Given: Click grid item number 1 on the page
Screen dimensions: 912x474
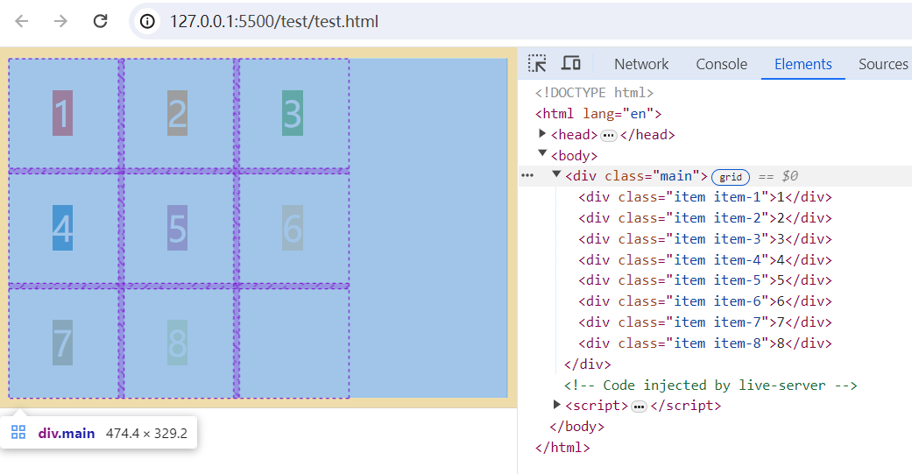Looking at the screenshot, I should pyautogui.click(x=62, y=113).
